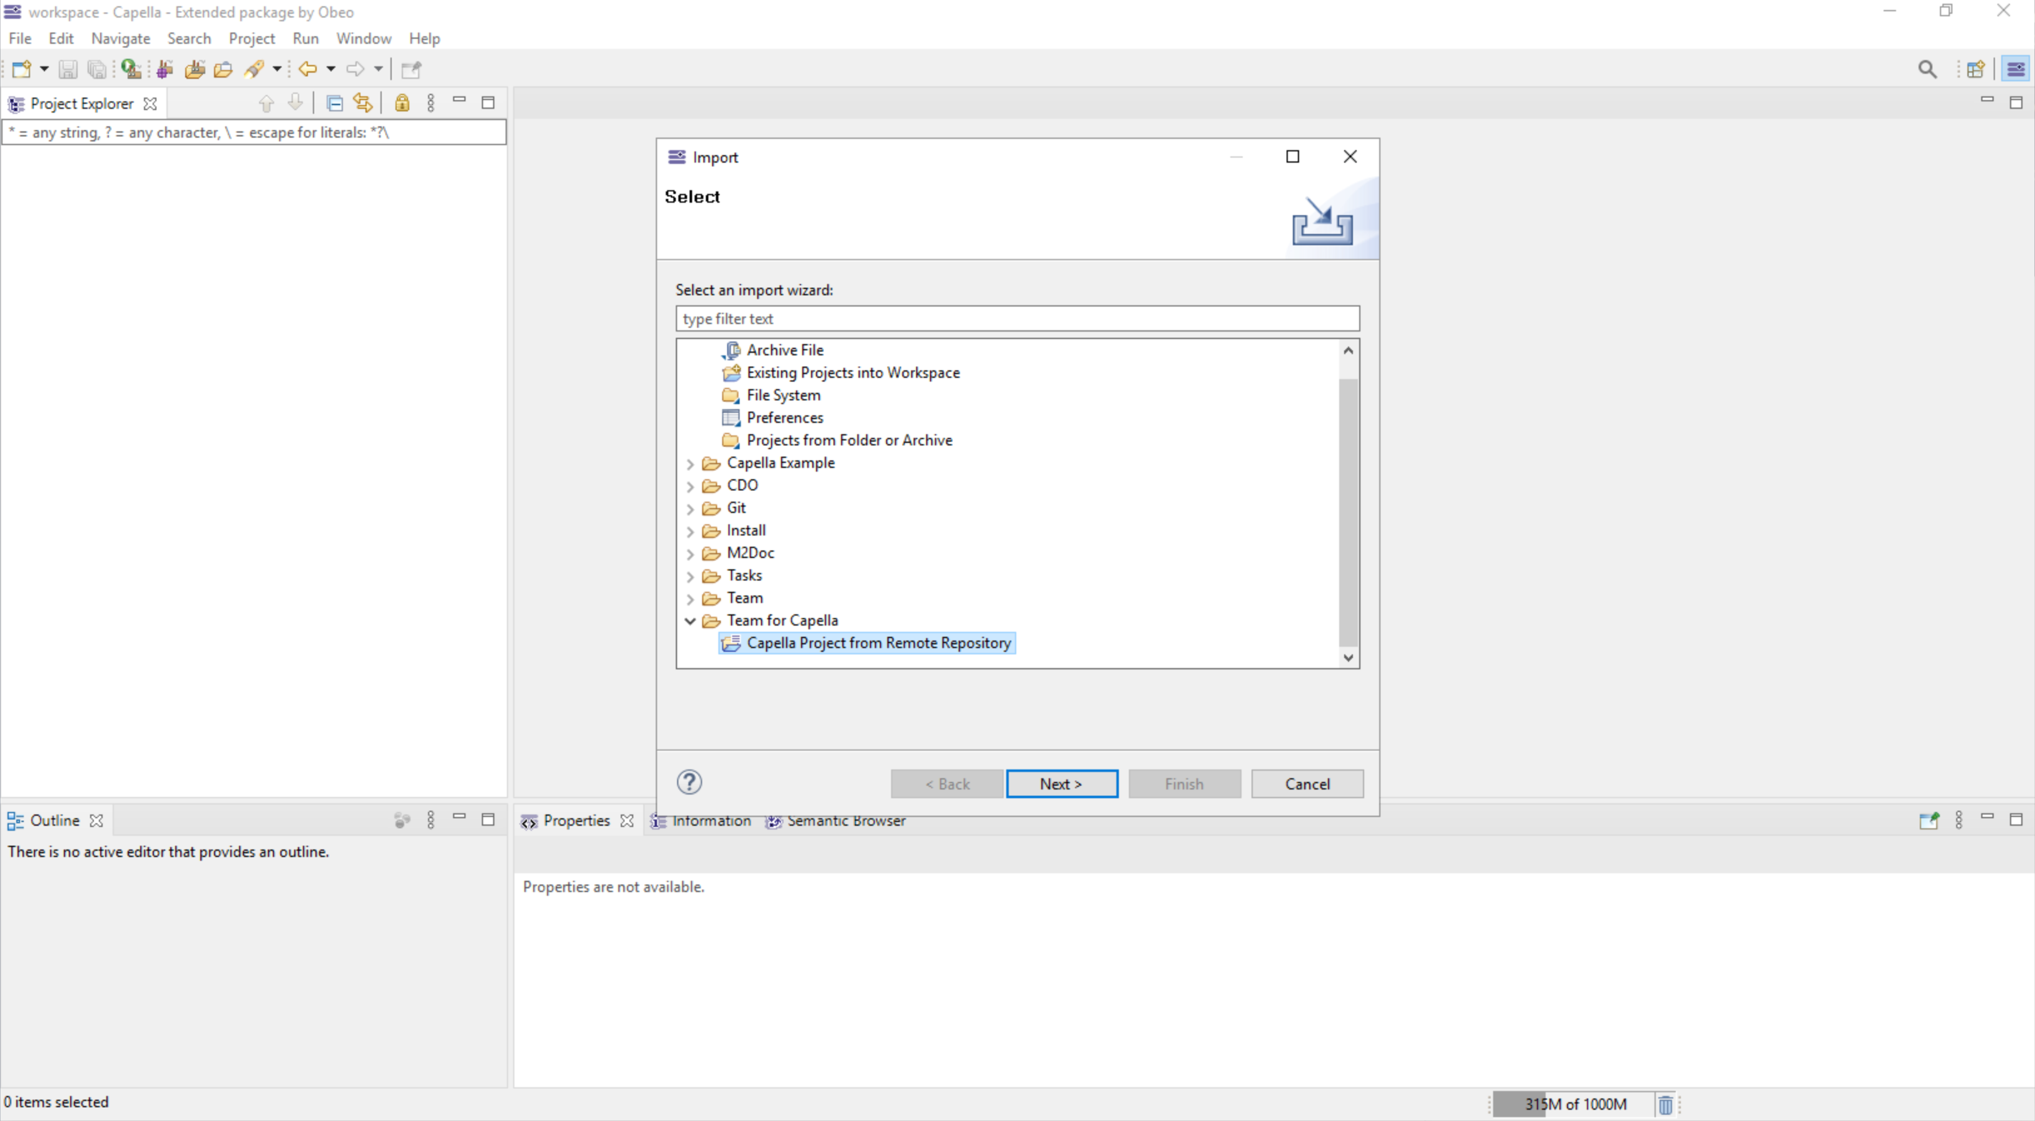Click Next to proceed in import wizard
This screenshot has width=2035, height=1121.
point(1062,783)
